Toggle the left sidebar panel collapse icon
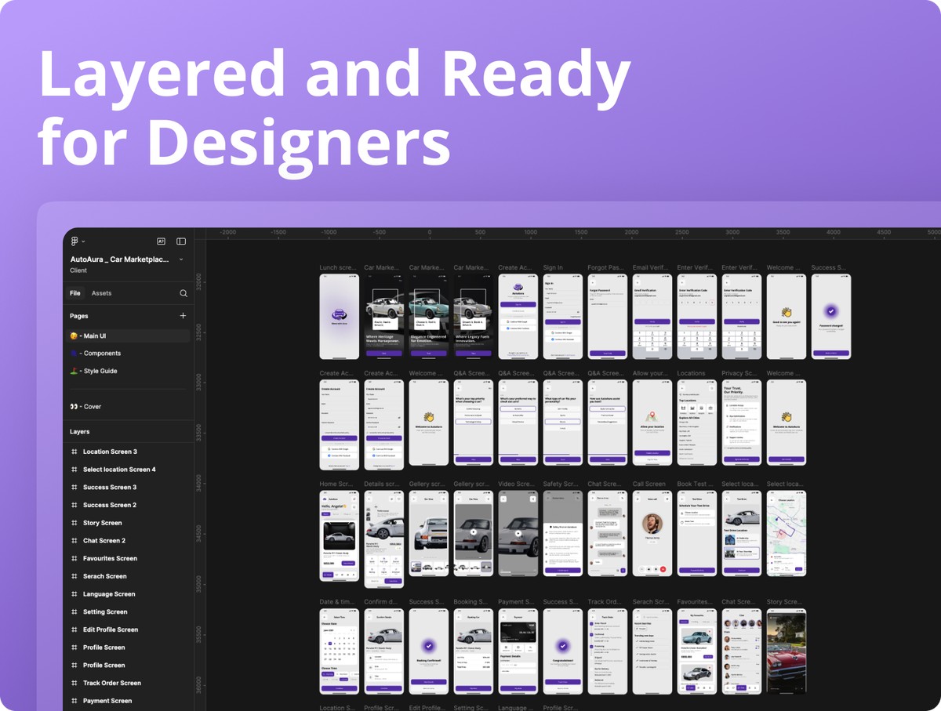Screen dimensions: 941x711 click(x=181, y=241)
